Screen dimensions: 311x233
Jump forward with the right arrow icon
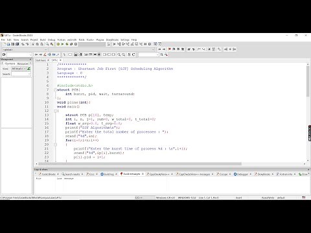point(164,49)
